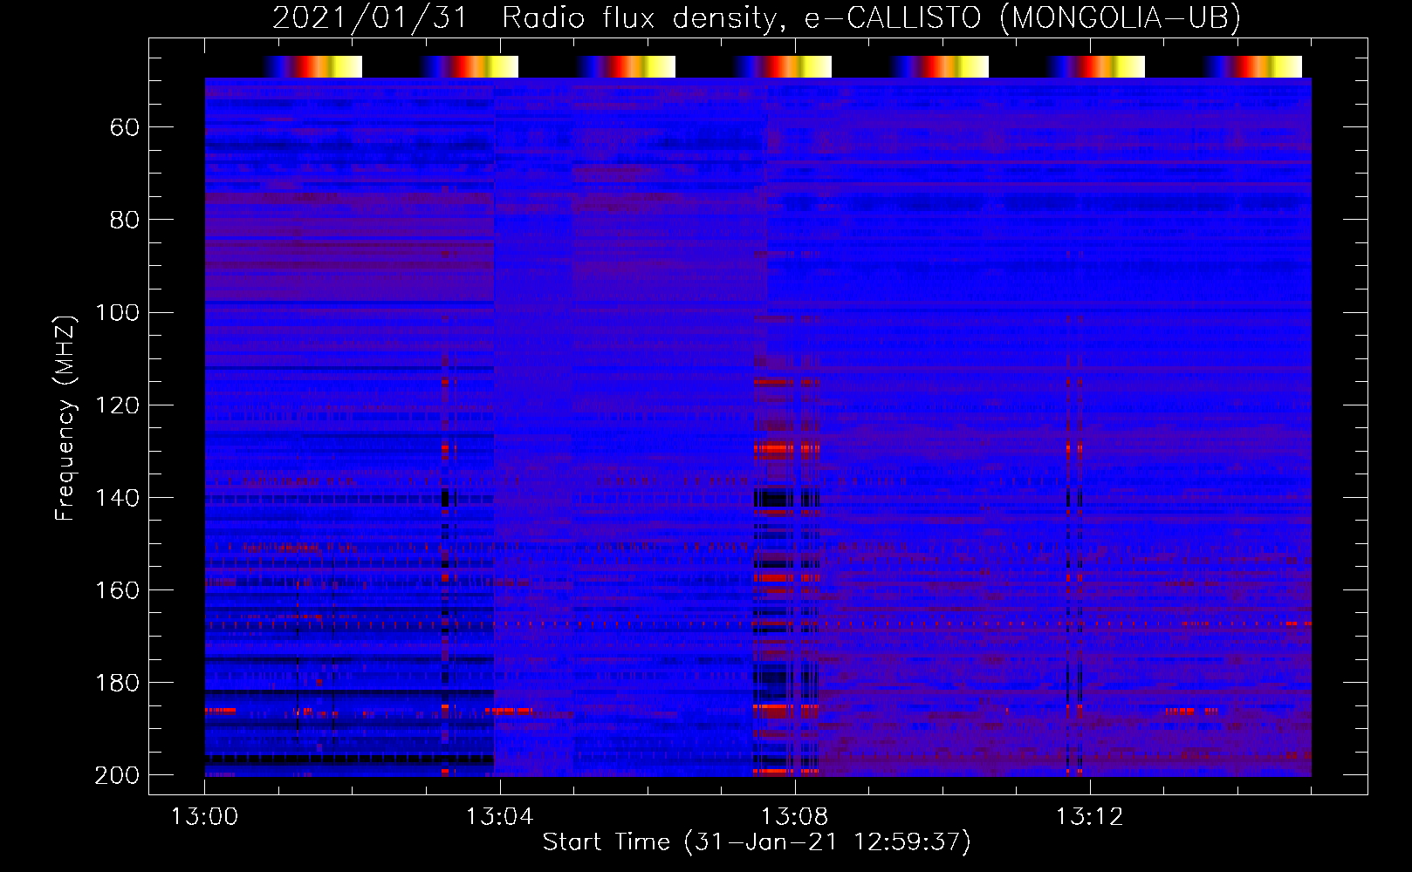1412x872 pixels.
Task: Click the 13:00 time tick label
Action: click(x=204, y=817)
